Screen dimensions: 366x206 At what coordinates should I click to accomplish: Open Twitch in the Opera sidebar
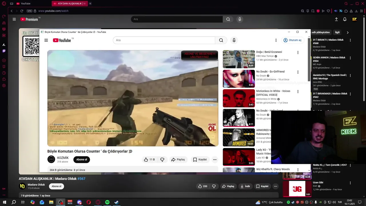pos(4,51)
